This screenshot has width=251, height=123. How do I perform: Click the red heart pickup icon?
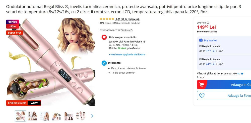104,37
